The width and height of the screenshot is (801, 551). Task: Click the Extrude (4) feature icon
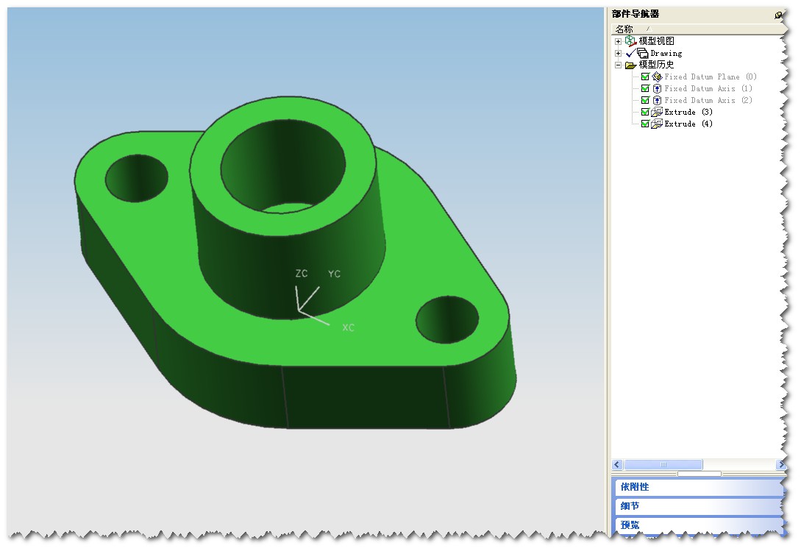tap(657, 124)
